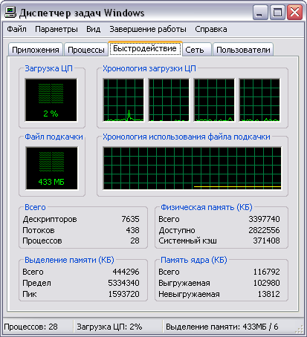Switch to the Пользователи tab
Viewport: 307px width, 337px height.
[243, 50]
